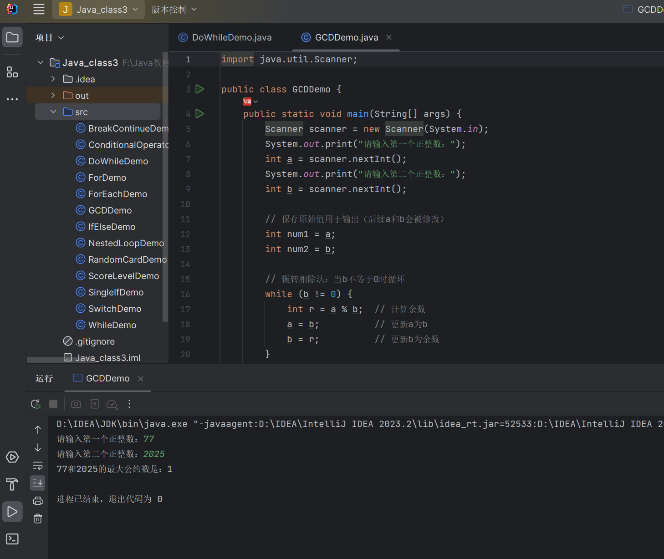Image resolution: width=664 pixels, height=559 pixels.
Task: Click the print console output icon
Action: 38,501
